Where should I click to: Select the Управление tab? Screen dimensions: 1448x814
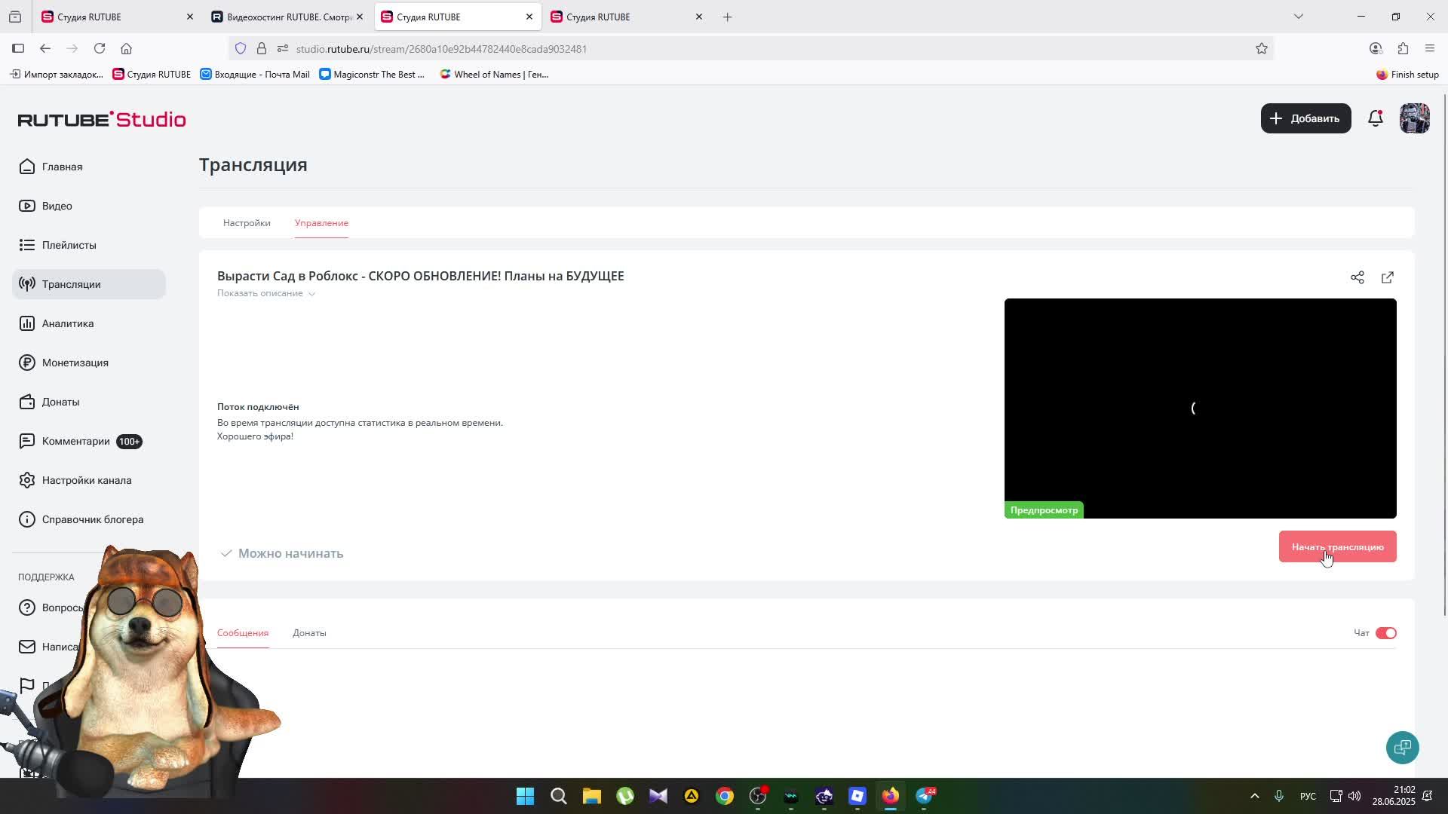coord(321,223)
